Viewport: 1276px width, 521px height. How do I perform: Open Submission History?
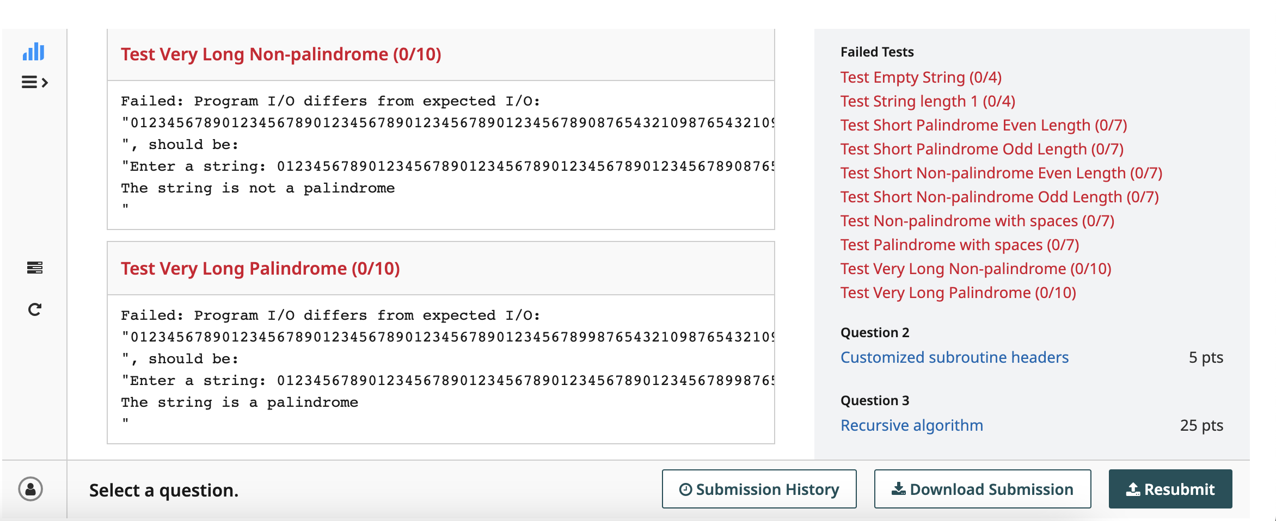coord(759,488)
